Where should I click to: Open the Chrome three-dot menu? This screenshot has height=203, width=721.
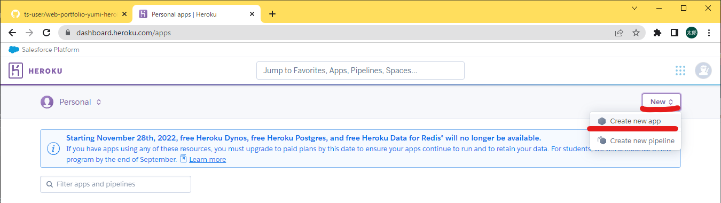[709, 33]
